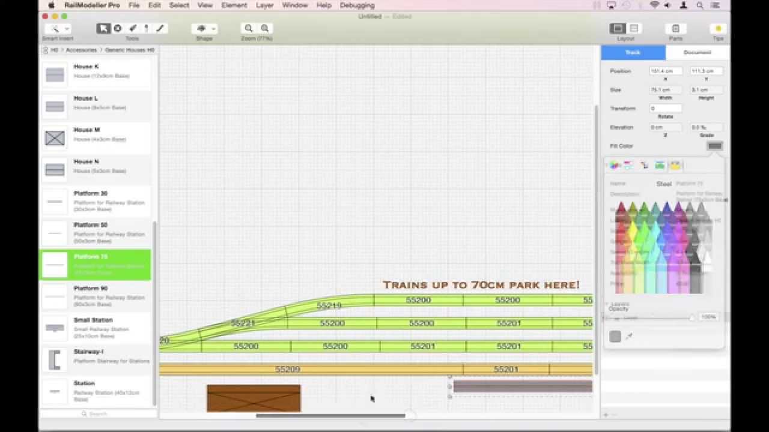Select Station library item
The image size is (769, 432).
[x=96, y=391]
